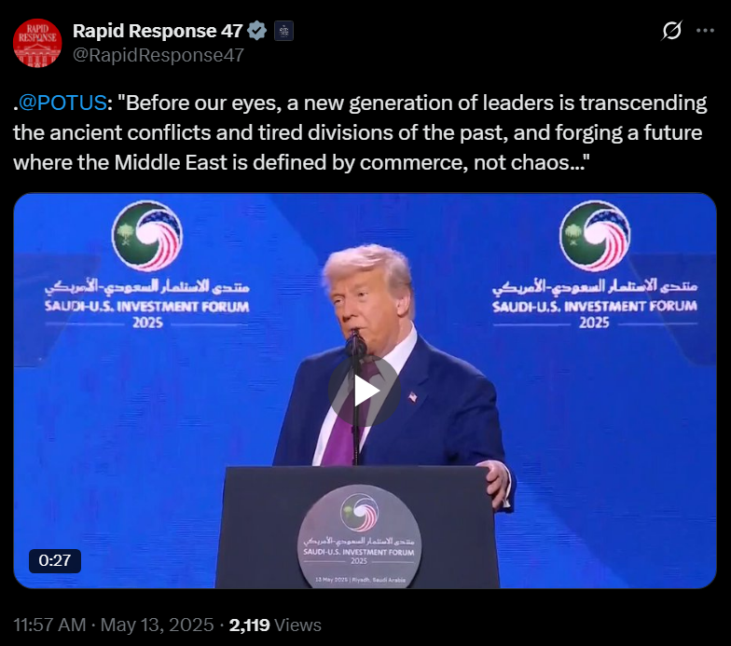Screen dimensions: 731x646
Task: Click the 11:57 AM timestamp
Action: [49, 625]
